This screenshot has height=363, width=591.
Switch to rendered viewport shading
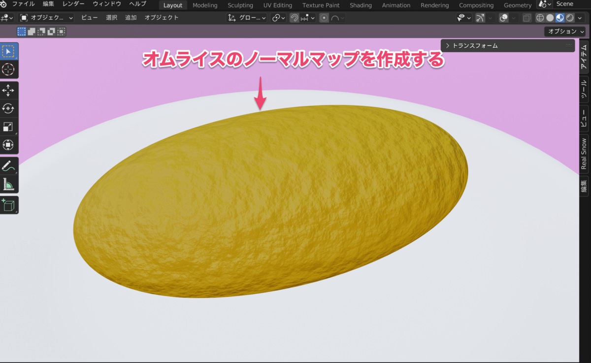tap(570, 18)
